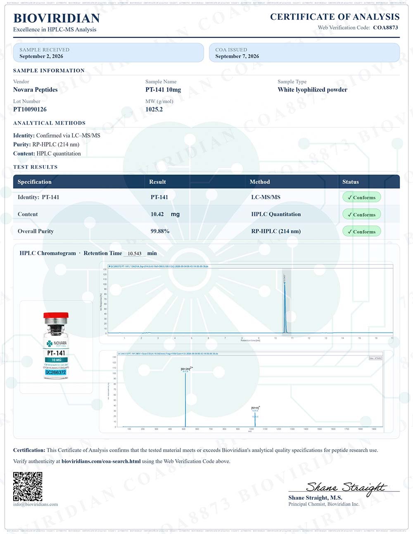Click the Conforms badge in Overall Purity row
The width and height of the screenshot is (413, 534).
[361, 232]
